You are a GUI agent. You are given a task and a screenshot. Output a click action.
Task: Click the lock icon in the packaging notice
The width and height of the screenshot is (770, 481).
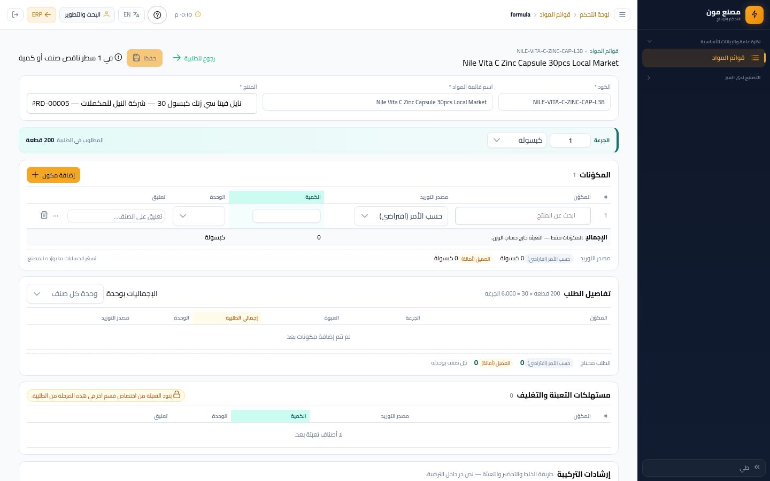click(176, 395)
